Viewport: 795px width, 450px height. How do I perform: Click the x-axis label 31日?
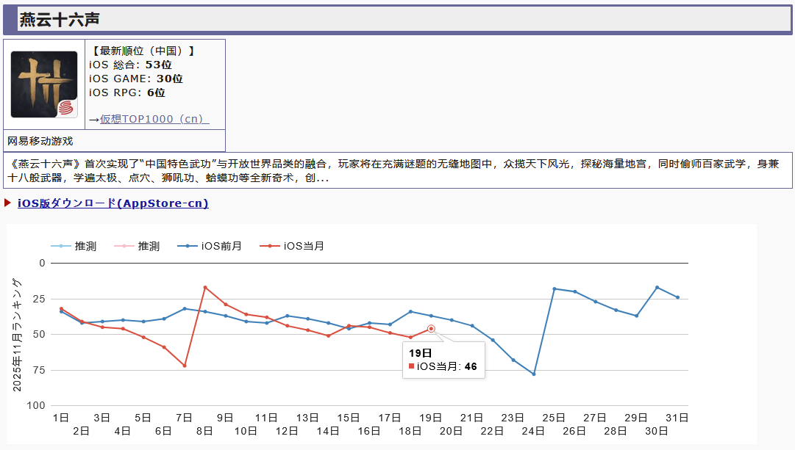[677, 418]
